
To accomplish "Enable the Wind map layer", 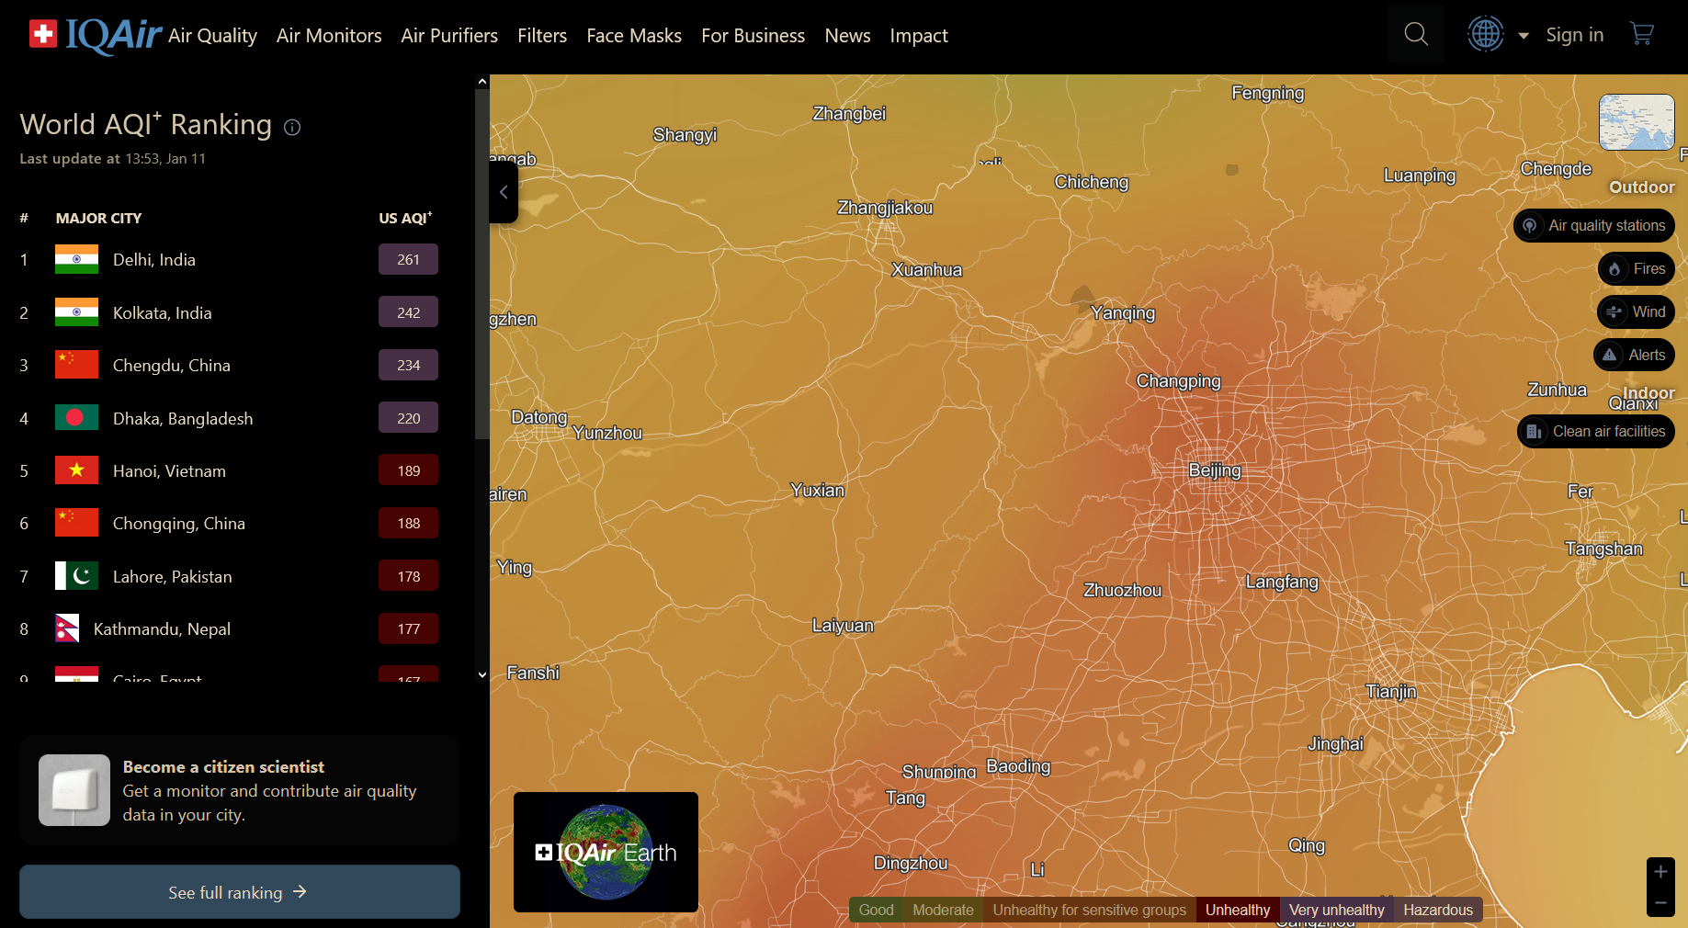I will [x=1637, y=312].
